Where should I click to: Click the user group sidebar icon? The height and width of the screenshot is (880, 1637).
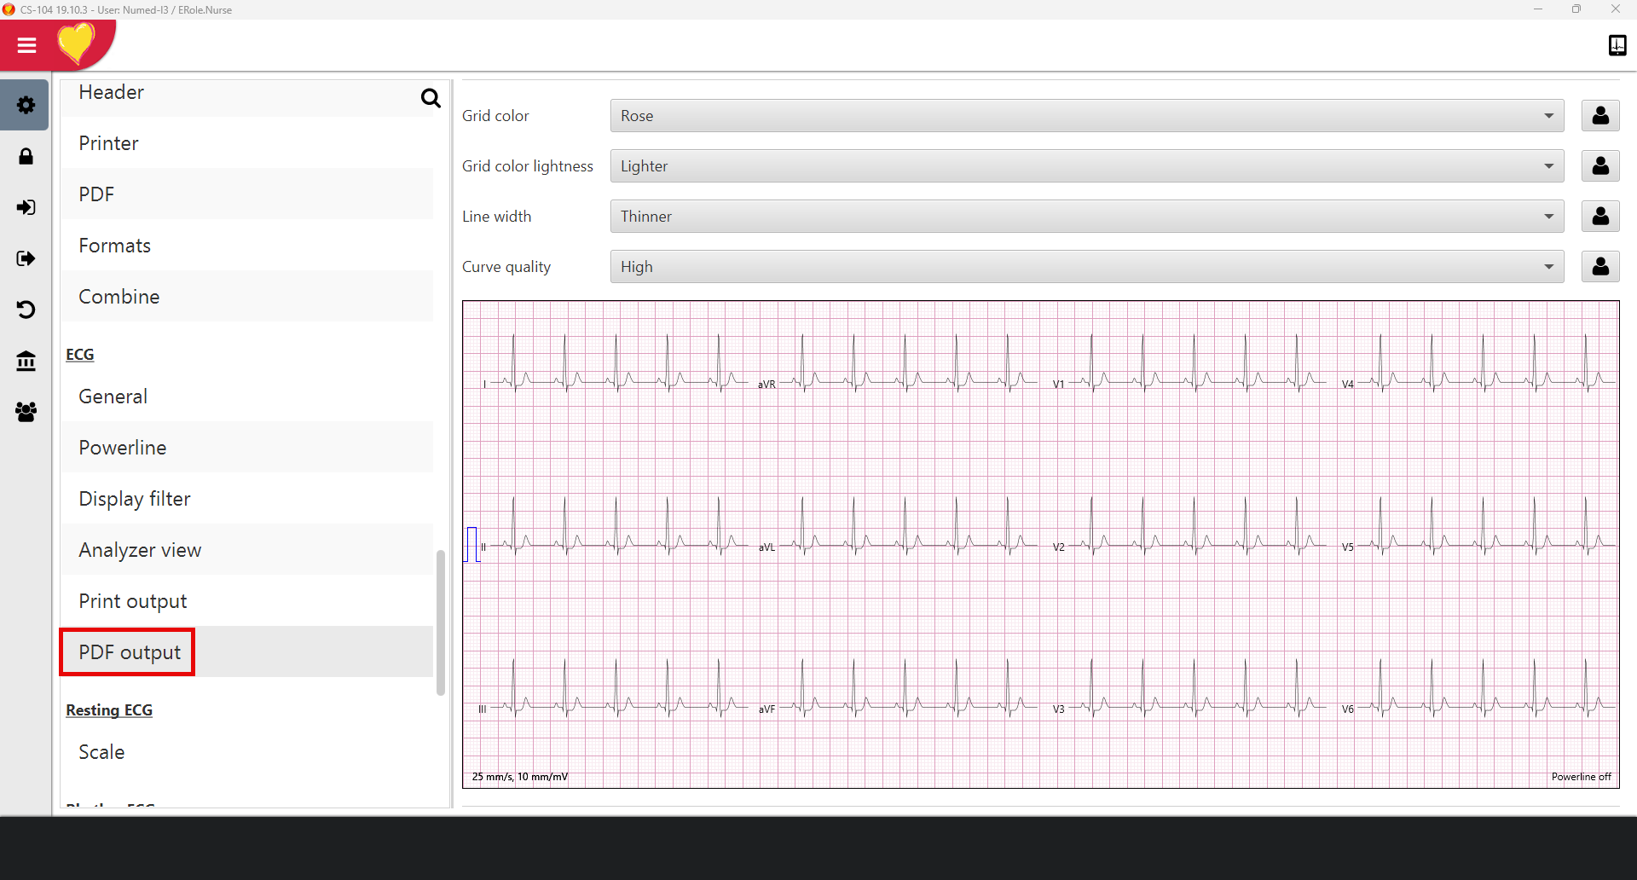point(26,412)
